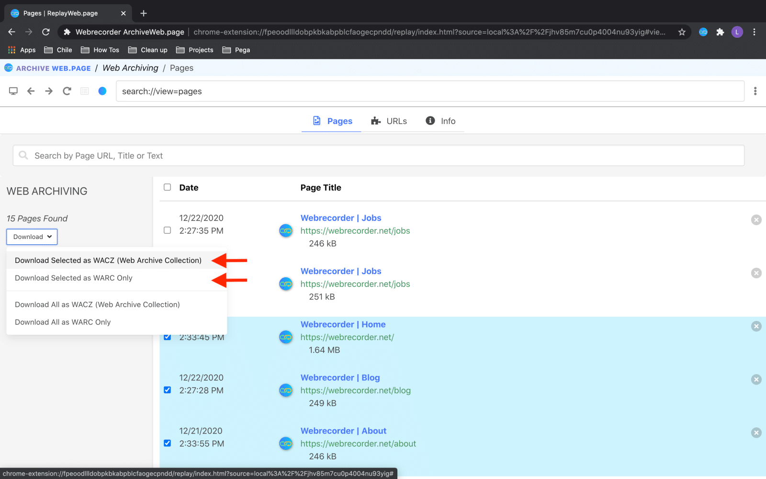Reload the browser page in Chrome toolbar
The height and width of the screenshot is (479, 766).
point(46,32)
